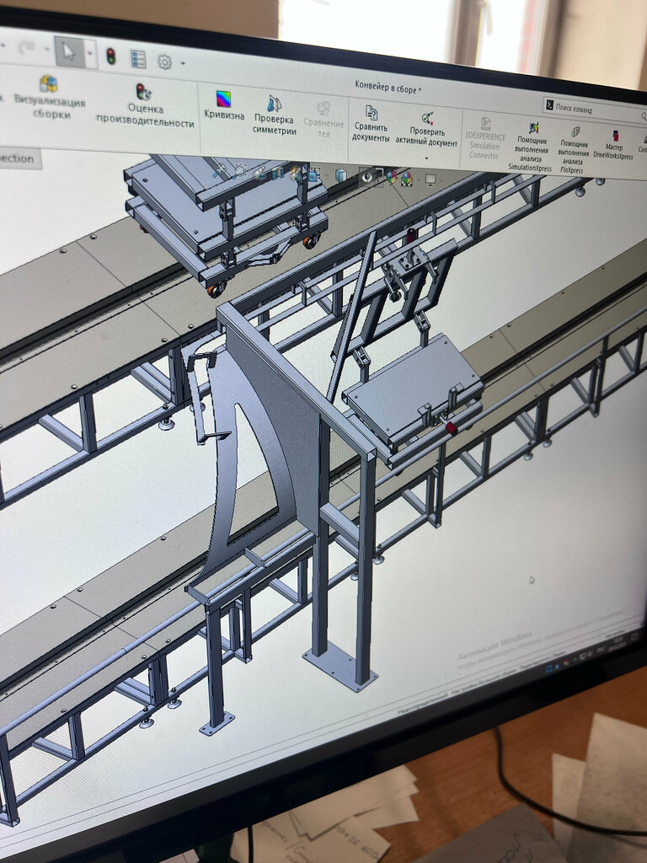Toggle Section View in view toolbar
The width and height of the screenshot is (647, 863).
277,173
